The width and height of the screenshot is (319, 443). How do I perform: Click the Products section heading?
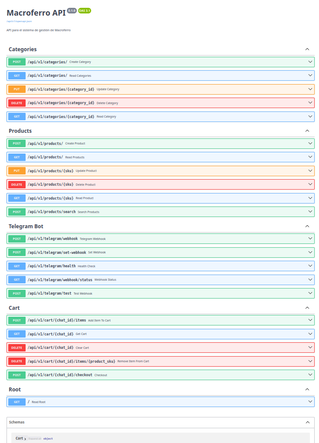[x=20, y=131]
